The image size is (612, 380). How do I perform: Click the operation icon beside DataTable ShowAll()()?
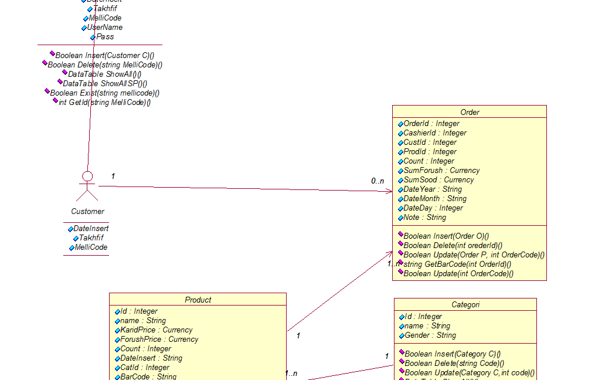65,73
